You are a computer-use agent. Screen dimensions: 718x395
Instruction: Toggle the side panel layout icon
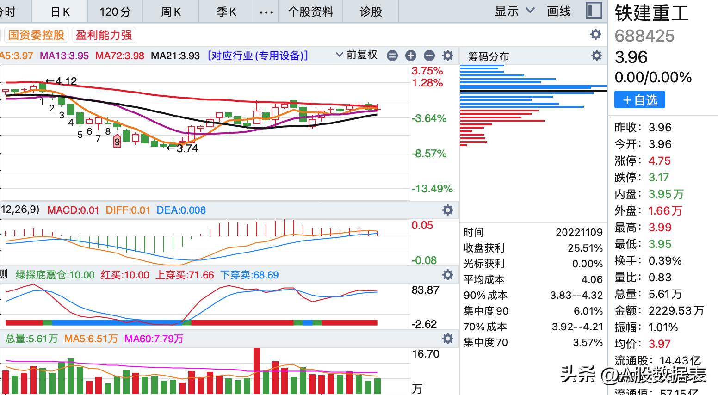tap(594, 10)
